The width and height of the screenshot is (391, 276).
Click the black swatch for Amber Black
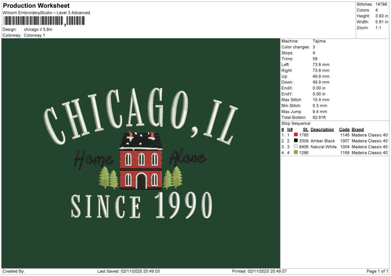pyautogui.click(x=296, y=141)
